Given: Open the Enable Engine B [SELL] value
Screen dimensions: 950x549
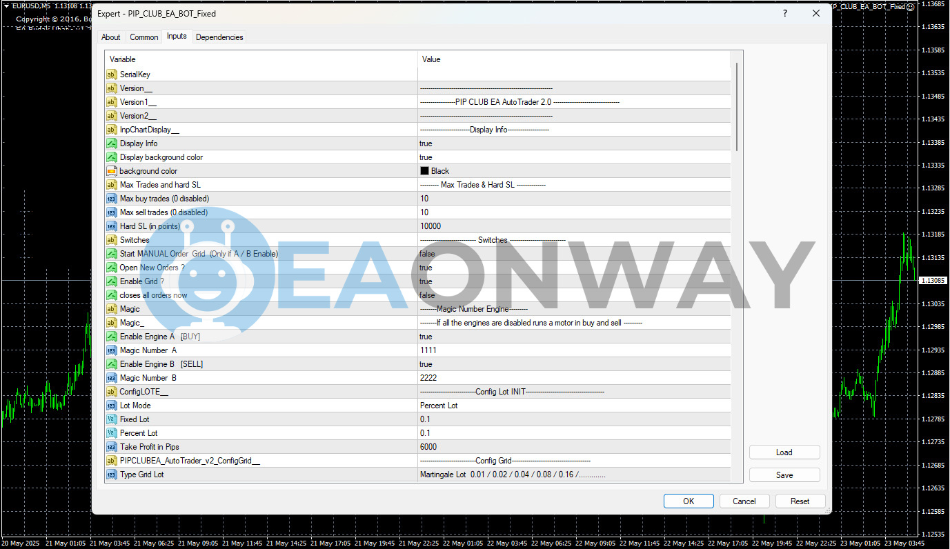Looking at the screenshot, I should point(574,364).
